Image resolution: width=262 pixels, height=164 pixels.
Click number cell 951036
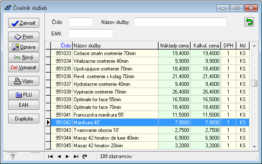click(62, 76)
